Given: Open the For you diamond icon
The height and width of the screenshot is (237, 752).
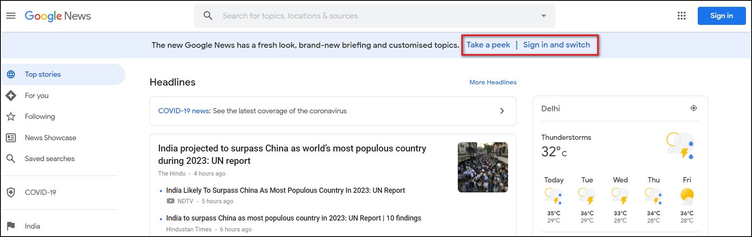Looking at the screenshot, I should (x=11, y=96).
